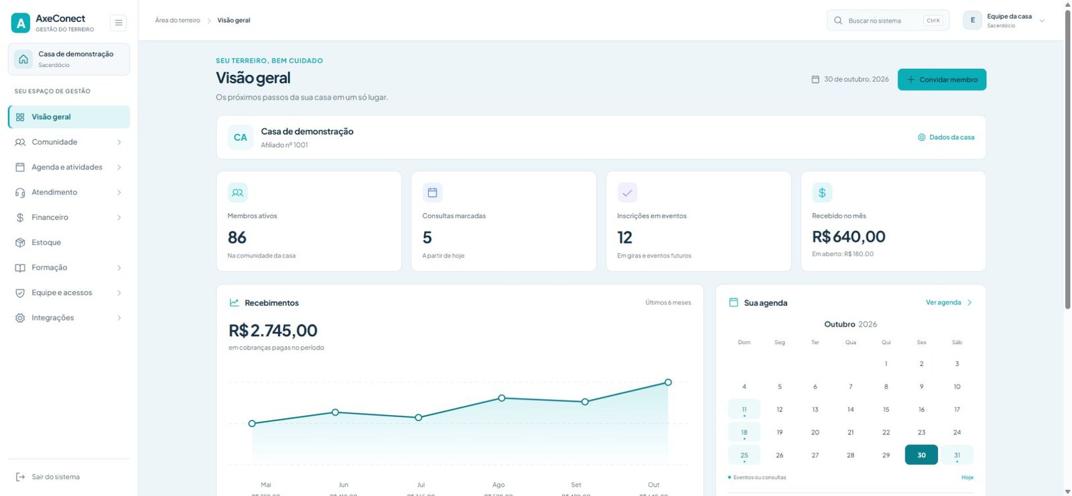The height and width of the screenshot is (496, 1072).
Task: Click the Inscrições em eventos checkmark icon
Action: (x=627, y=193)
